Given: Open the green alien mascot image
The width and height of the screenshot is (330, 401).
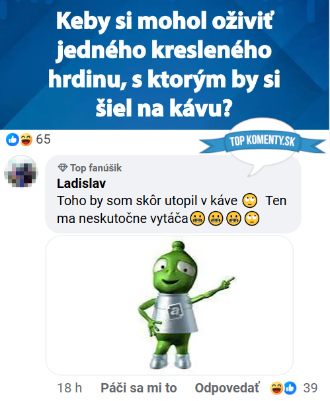Looking at the screenshot, I should tap(169, 305).
